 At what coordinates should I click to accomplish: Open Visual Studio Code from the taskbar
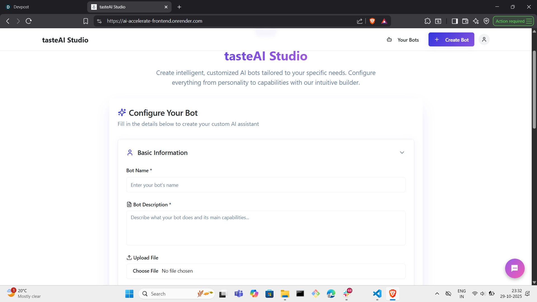click(377, 294)
